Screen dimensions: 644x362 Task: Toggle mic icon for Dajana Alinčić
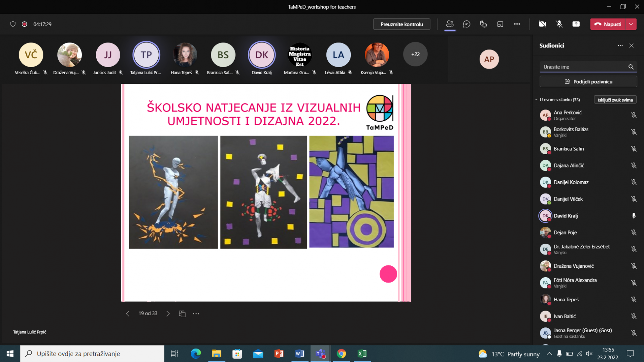pos(633,165)
